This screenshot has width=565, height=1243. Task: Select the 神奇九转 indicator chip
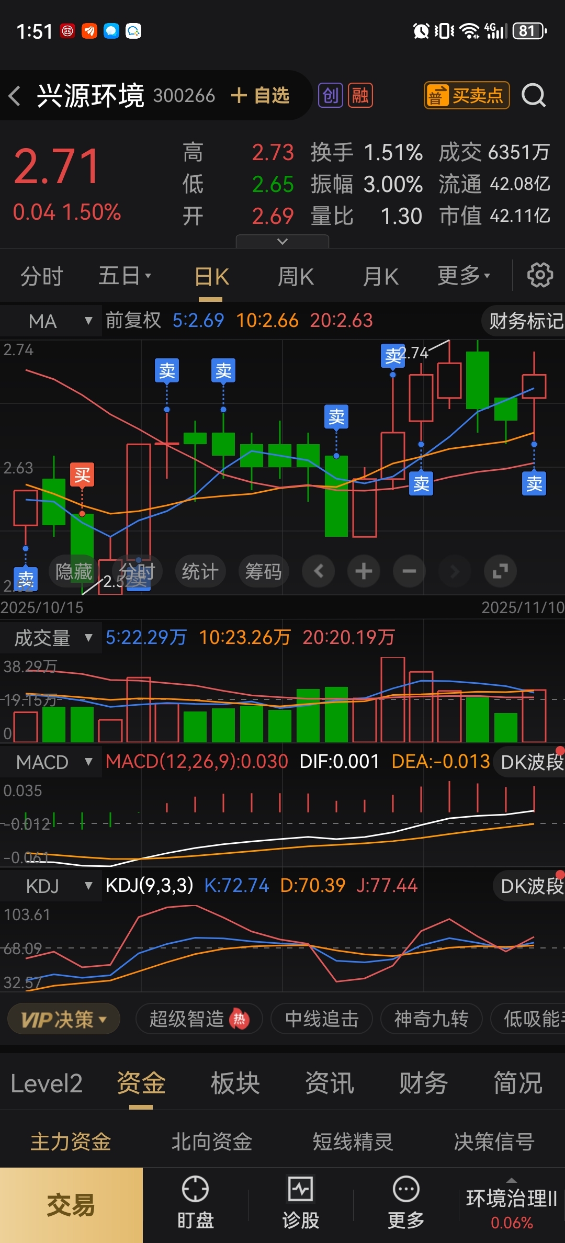point(431,1019)
